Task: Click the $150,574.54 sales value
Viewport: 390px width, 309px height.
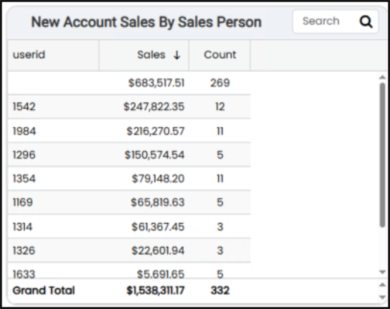Action: 154,155
